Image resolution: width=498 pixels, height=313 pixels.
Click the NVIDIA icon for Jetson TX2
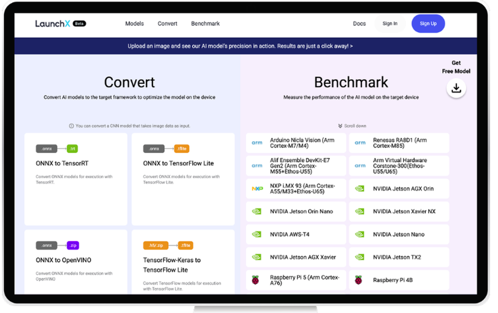(x=360, y=257)
